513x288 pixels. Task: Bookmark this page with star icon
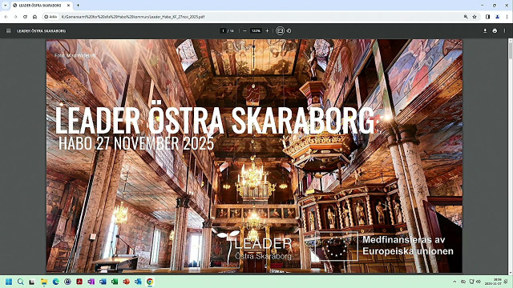[x=475, y=17]
